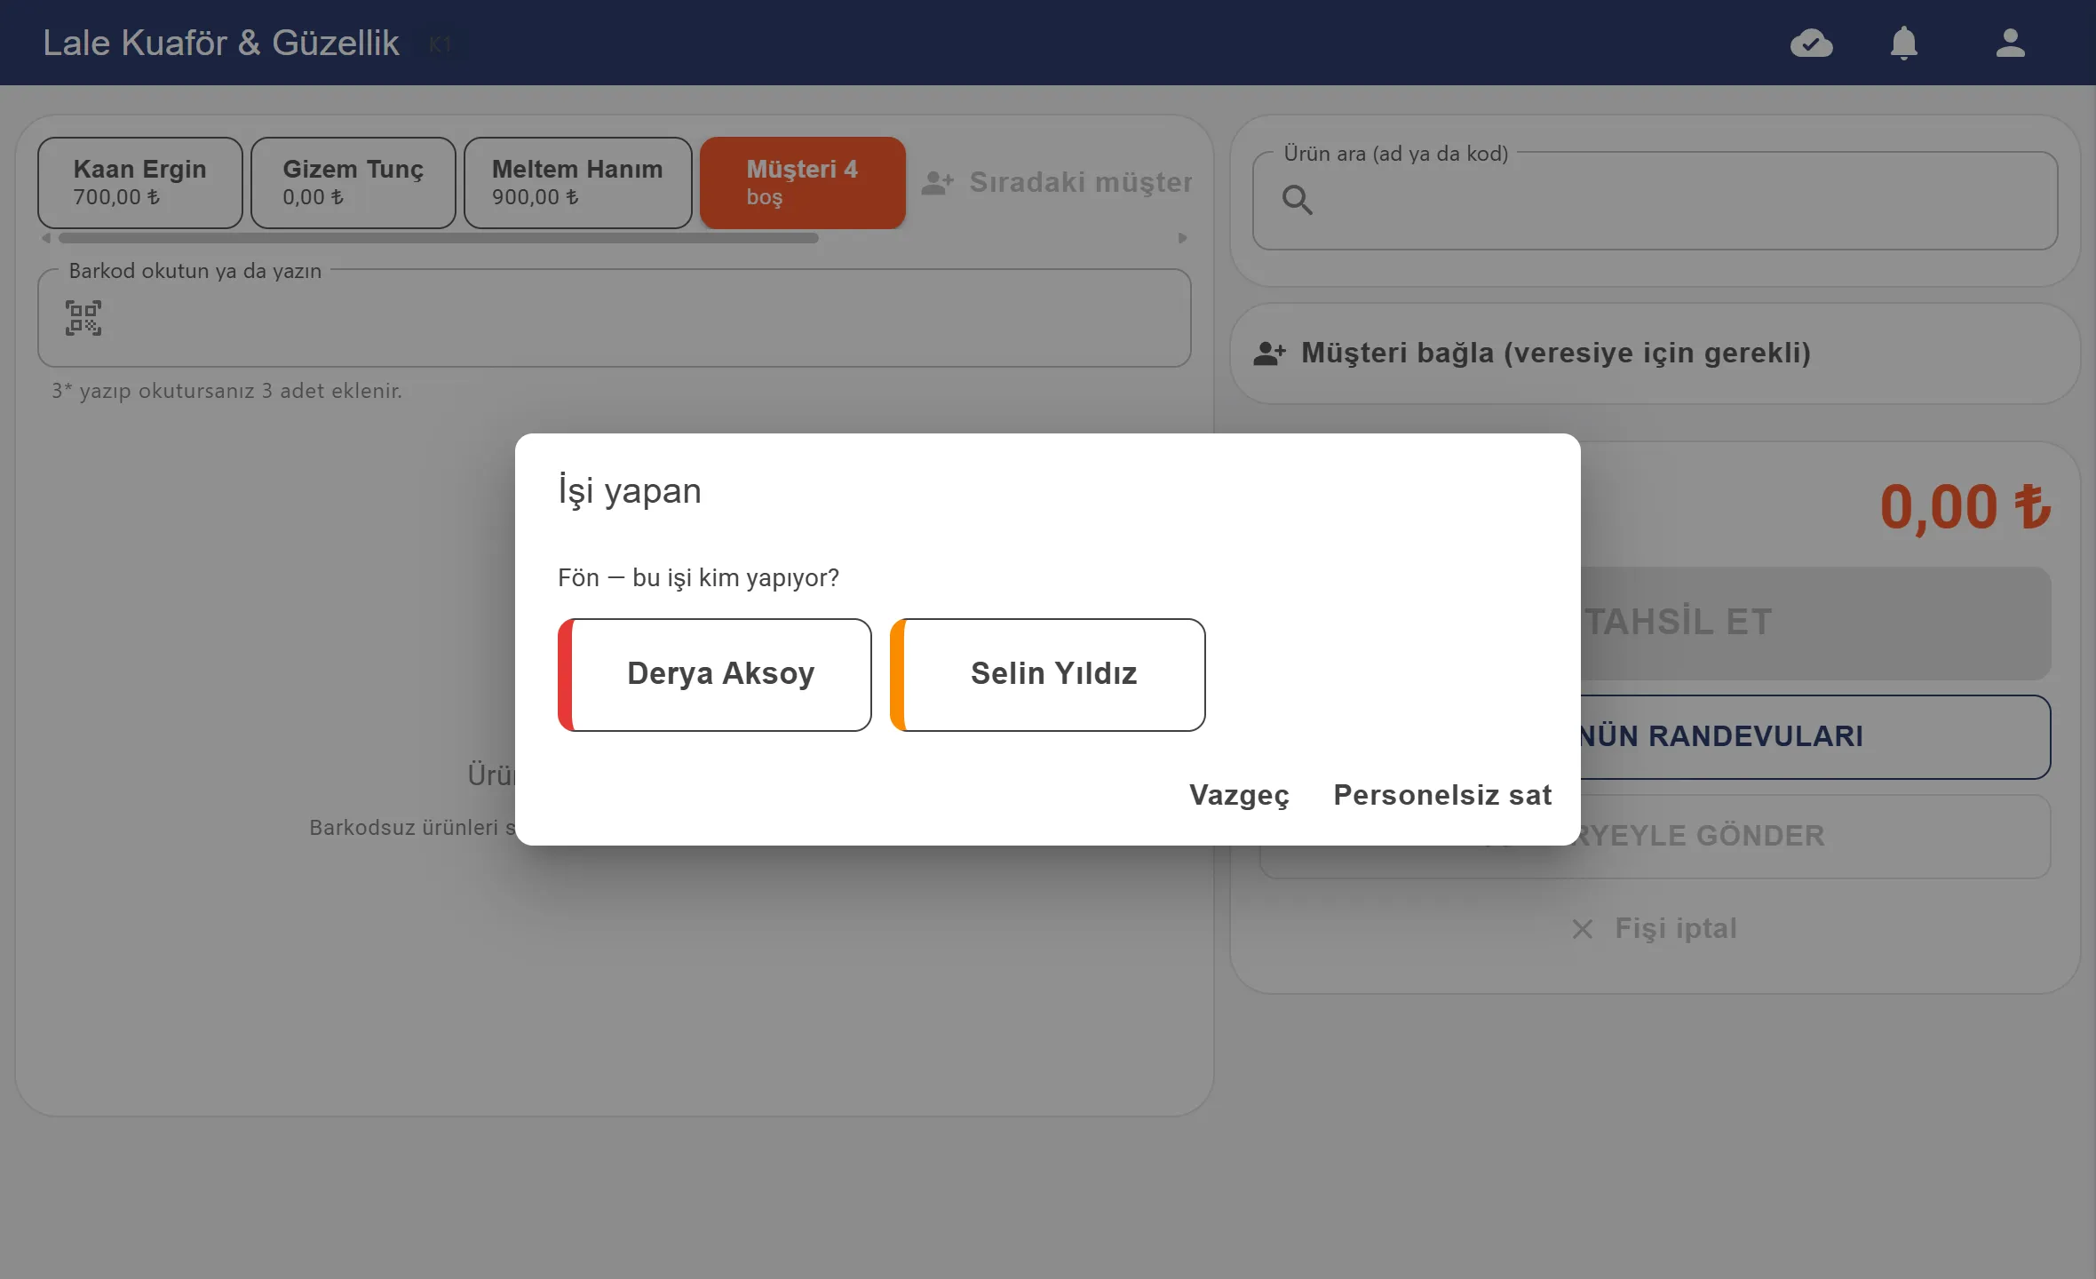Focus the Barkod okutun ya da yazın field
The image size is (2096, 1279).
(x=615, y=318)
